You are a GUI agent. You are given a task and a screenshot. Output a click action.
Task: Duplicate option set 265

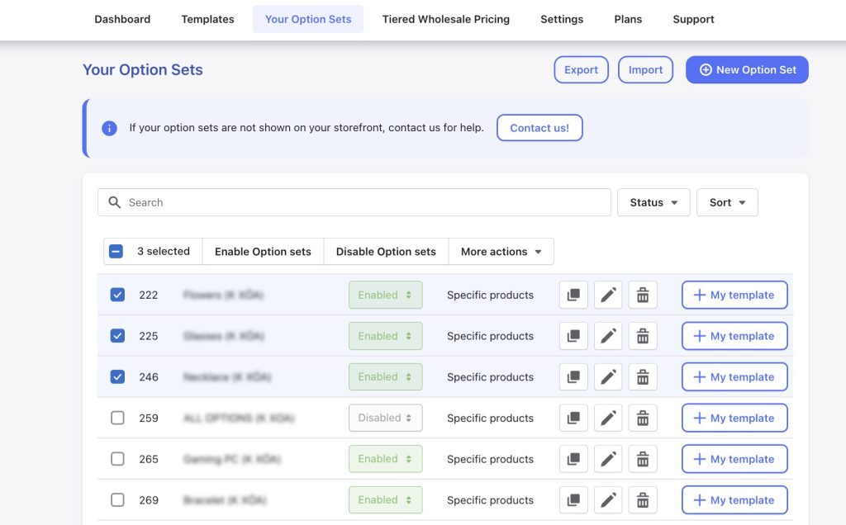tap(573, 459)
